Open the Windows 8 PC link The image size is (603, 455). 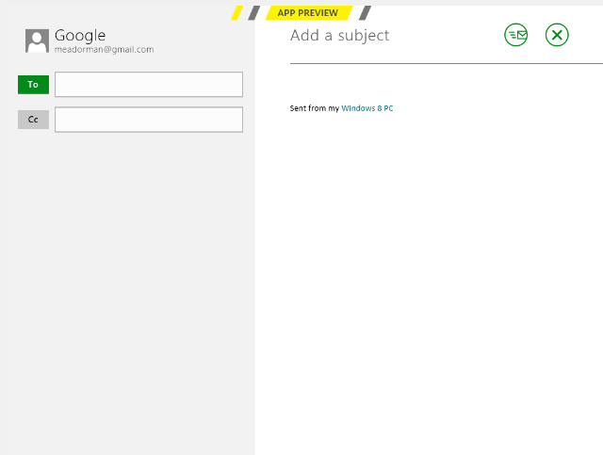tap(367, 108)
